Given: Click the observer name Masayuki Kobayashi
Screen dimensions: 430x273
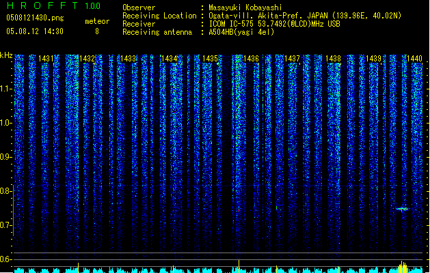Looking at the screenshot, I should [x=245, y=8].
